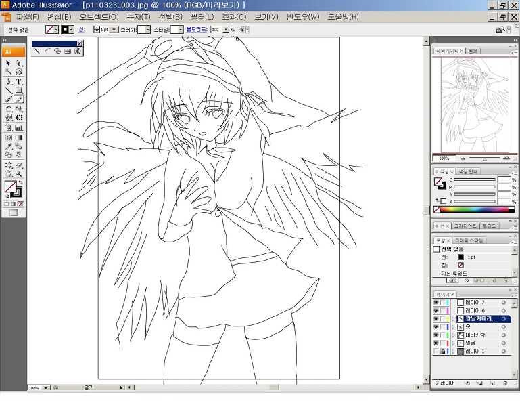Viewport: 520px width, 403px height.
Task: Open the stroke weight dropdown
Action: 114,30
